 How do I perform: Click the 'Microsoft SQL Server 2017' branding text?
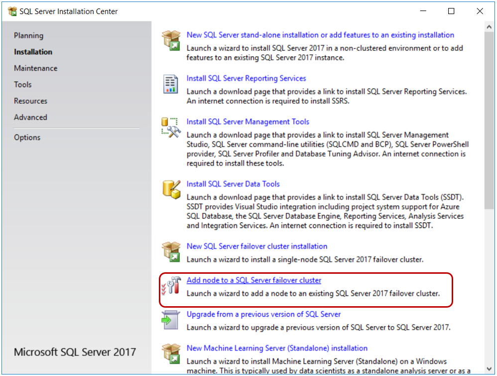tap(75, 352)
